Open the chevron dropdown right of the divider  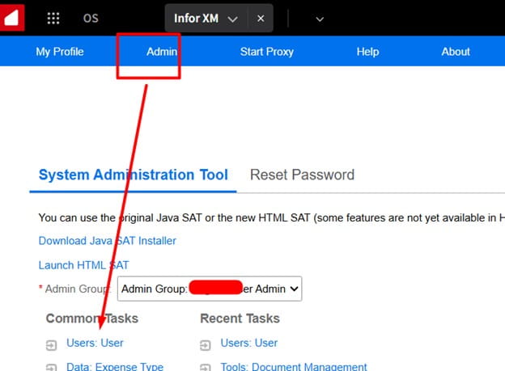319,19
